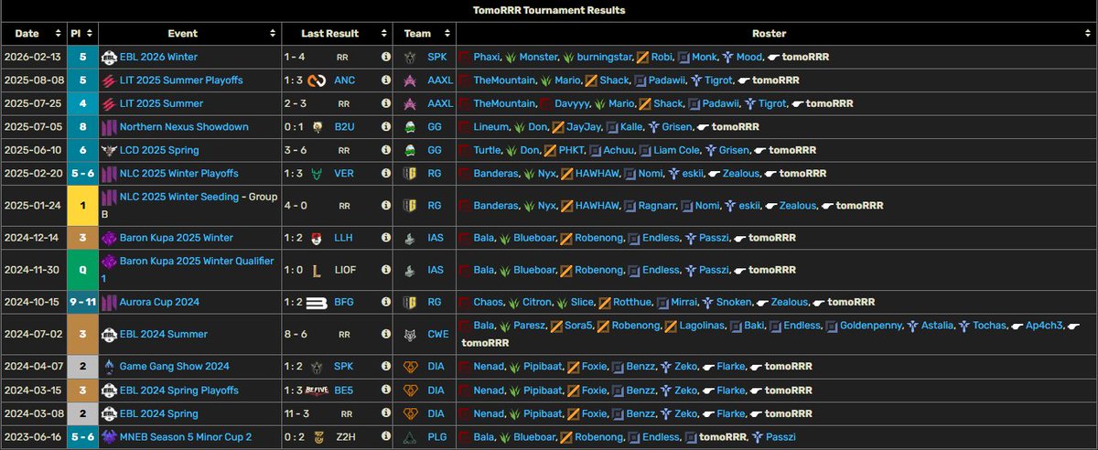Open info icon beside 1 - 4 result
1098x450 pixels.
pos(385,57)
